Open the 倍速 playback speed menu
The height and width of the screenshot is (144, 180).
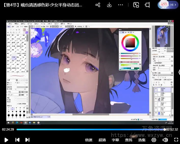89,140
